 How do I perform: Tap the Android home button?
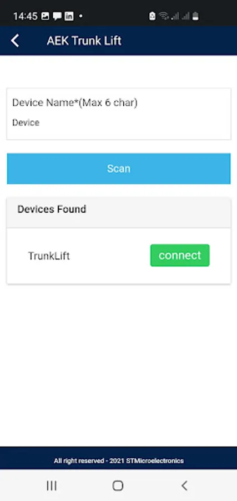pyautogui.click(x=118, y=485)
